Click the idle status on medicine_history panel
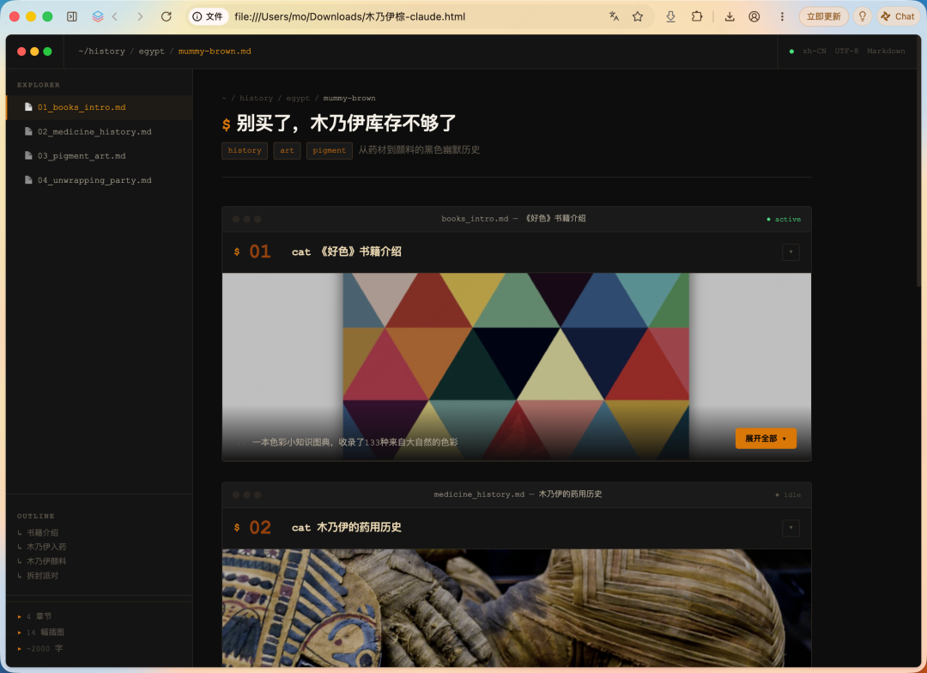 tap(789, 495)
